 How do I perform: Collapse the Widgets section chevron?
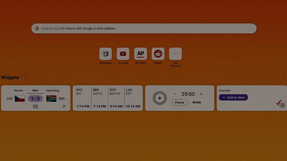click(25, 77)
